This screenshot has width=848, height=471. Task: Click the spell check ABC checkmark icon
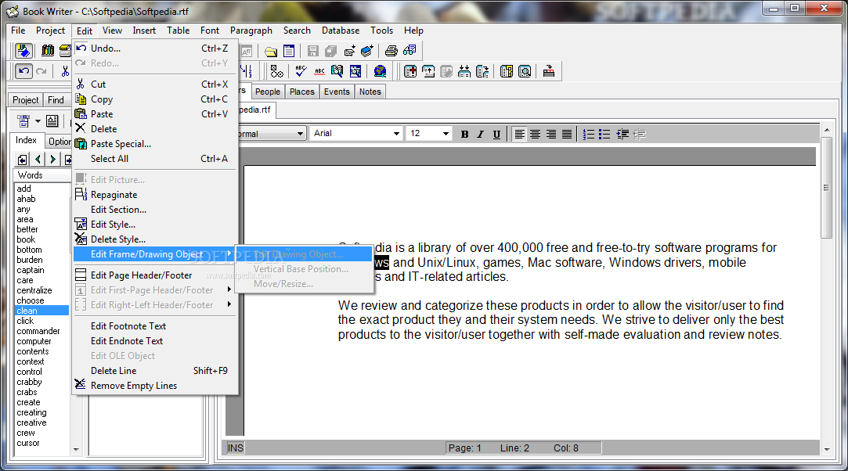point(301,71)
